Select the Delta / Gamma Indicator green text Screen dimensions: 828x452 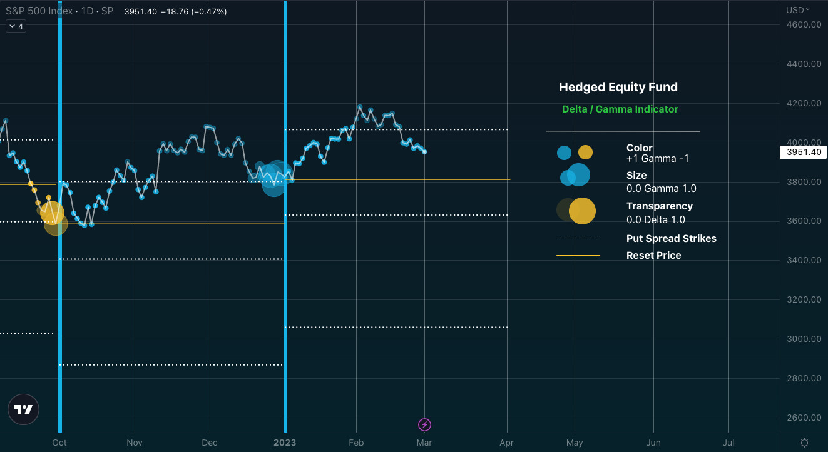pos(620,109)
